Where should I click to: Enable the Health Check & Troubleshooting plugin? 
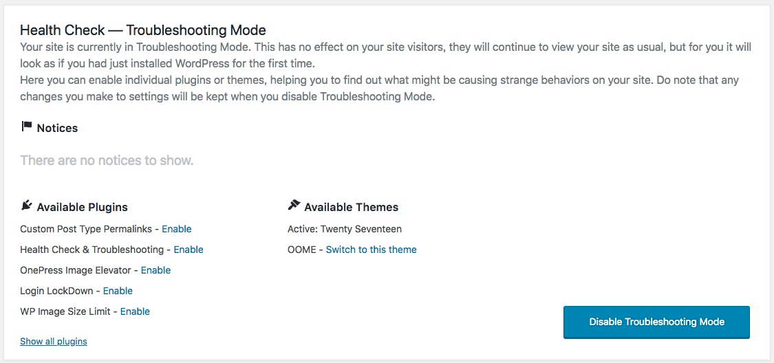[189, 250]
